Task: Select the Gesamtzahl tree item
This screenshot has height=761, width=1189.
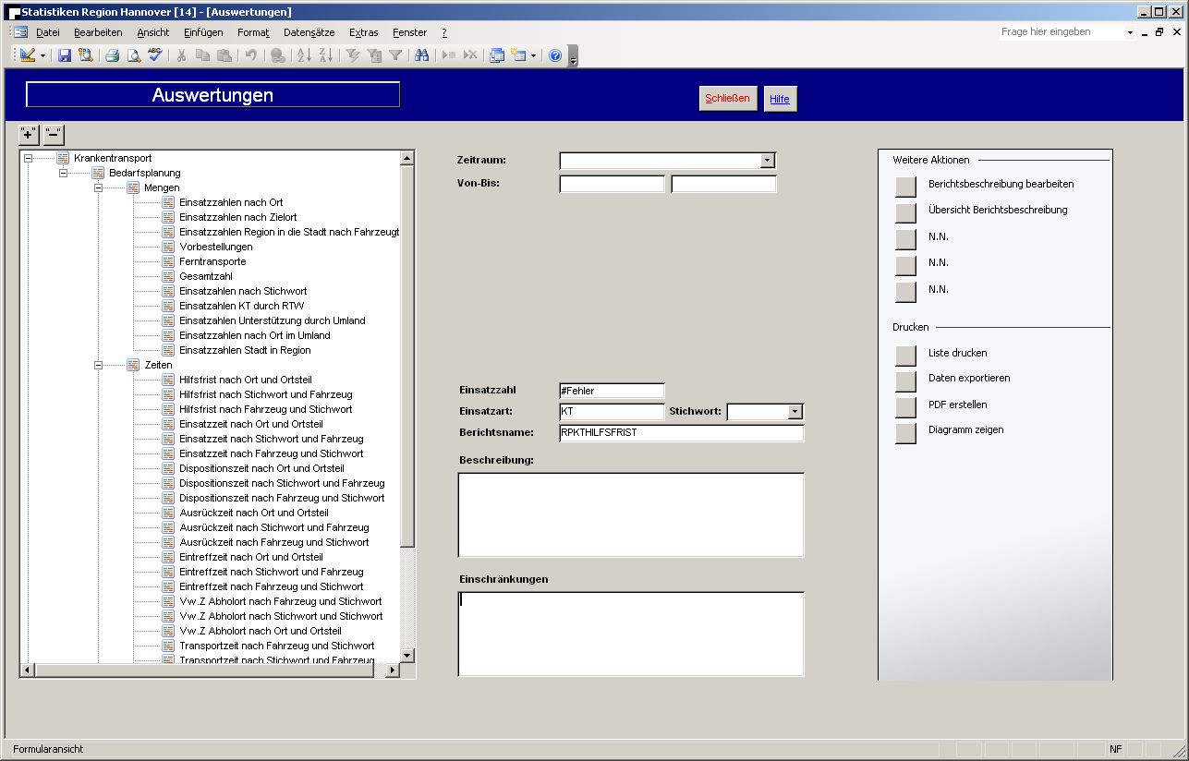Action: [x=206, y=276]
